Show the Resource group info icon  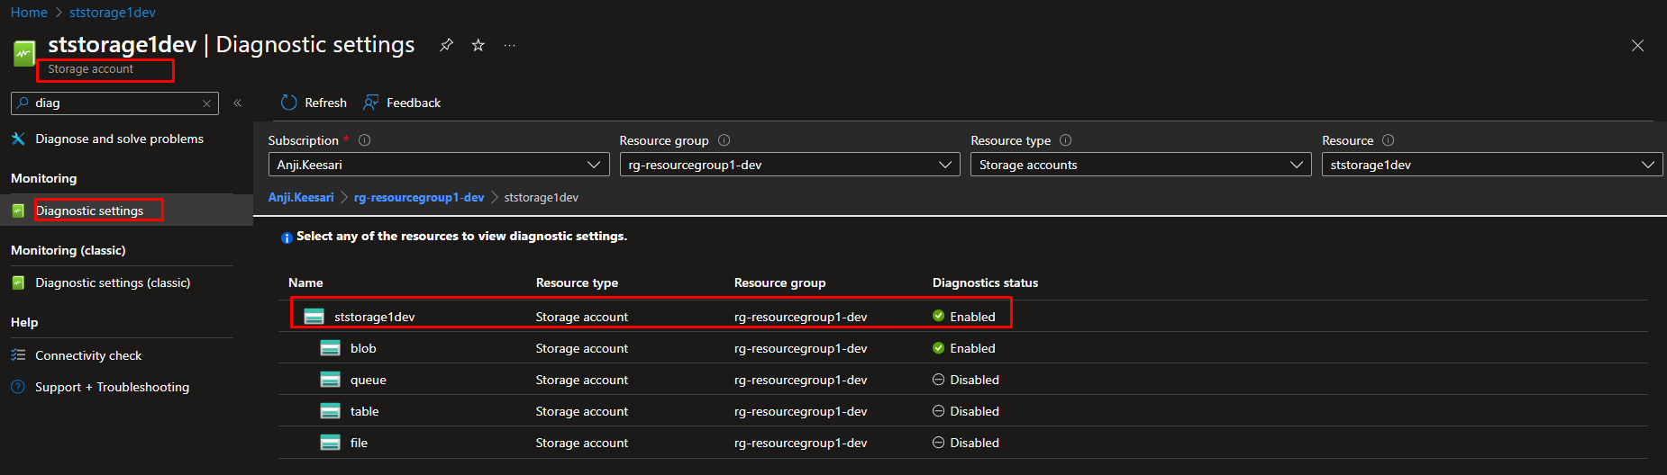click(x=724, y=140)
